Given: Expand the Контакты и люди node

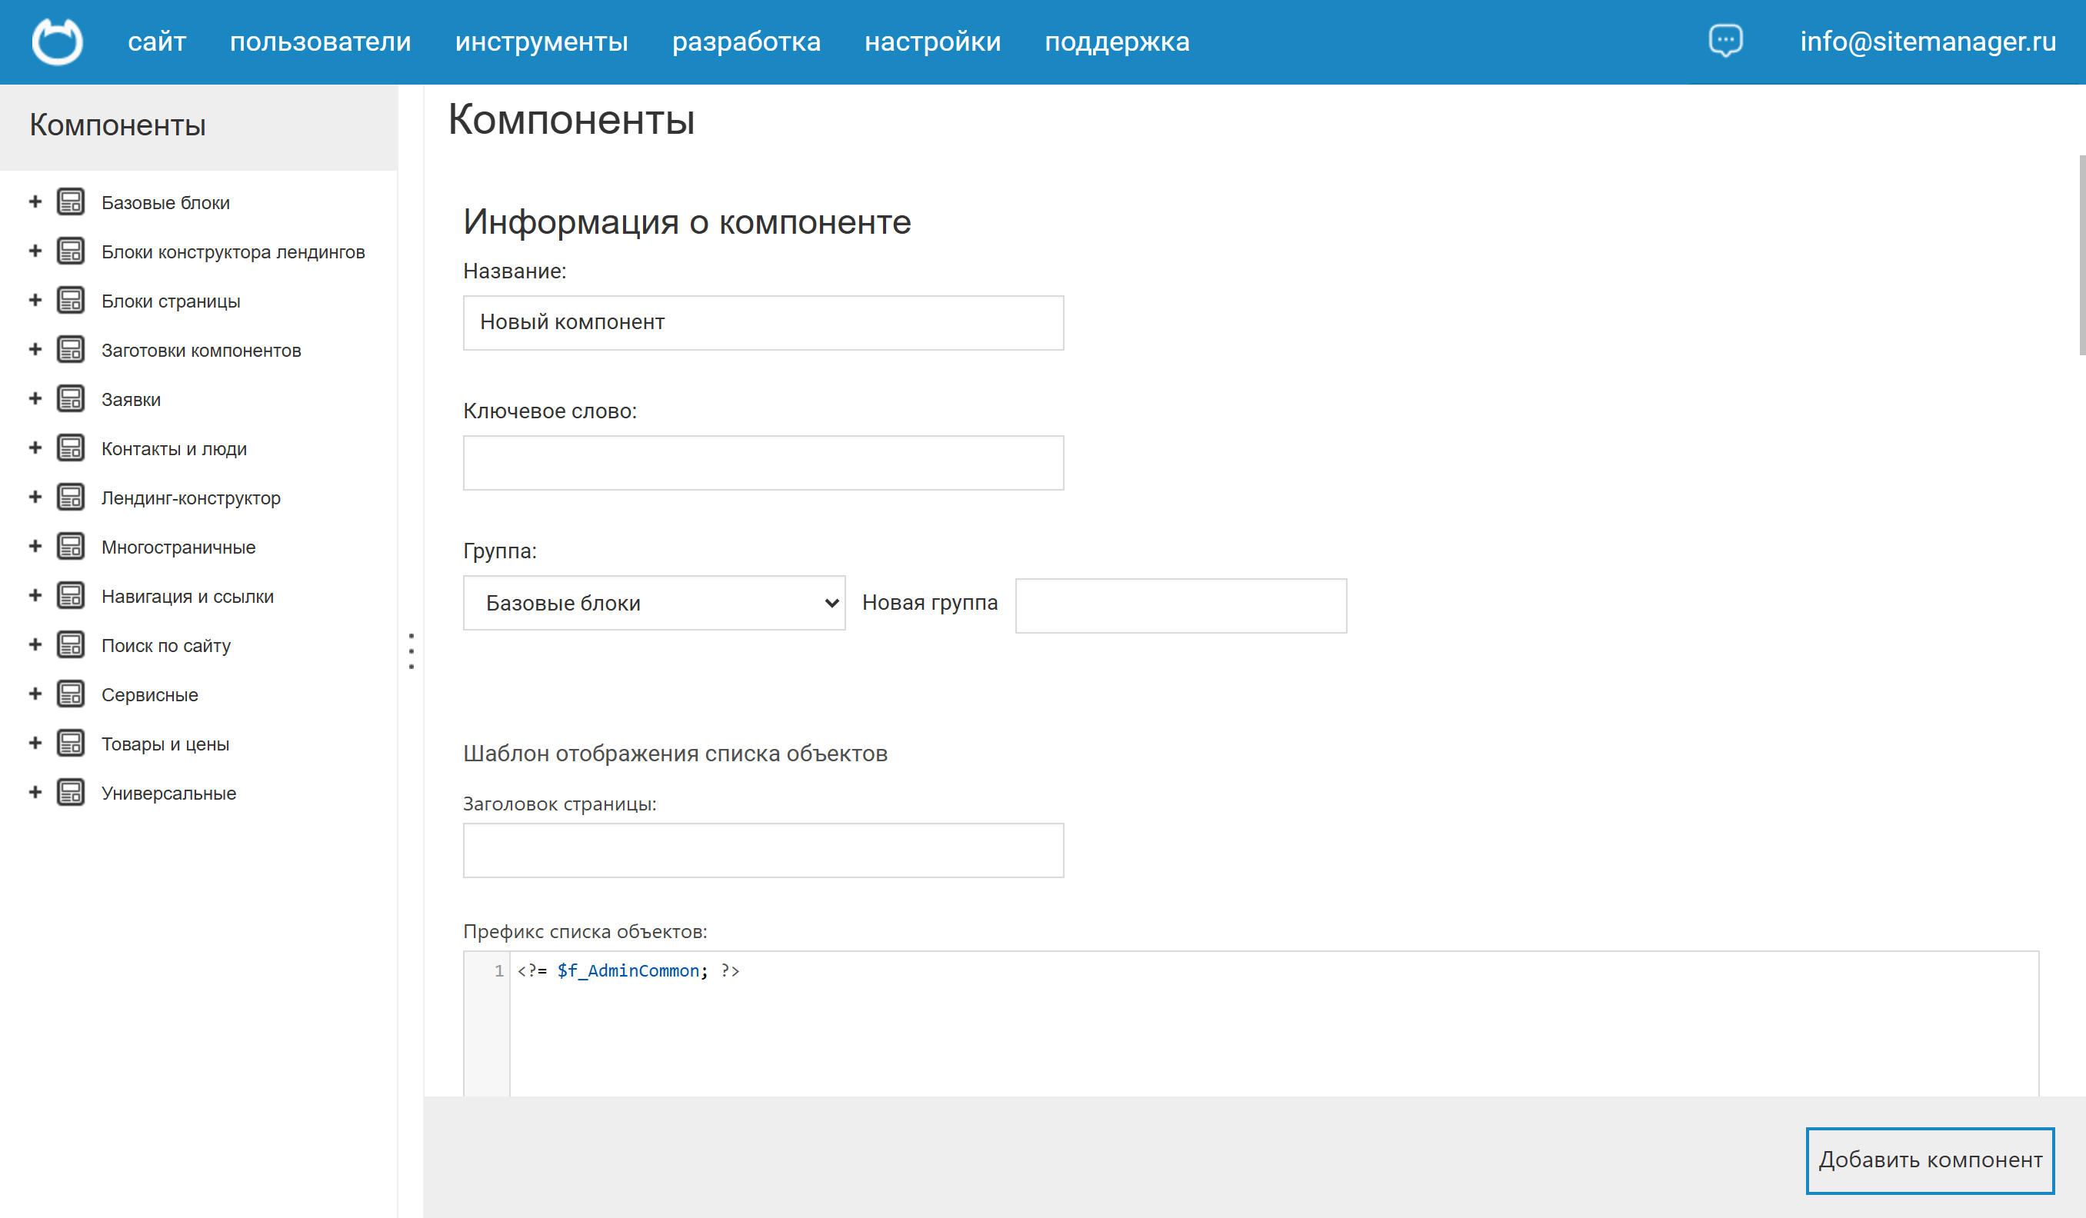Looking at the screenshot, I should point(35,448).
